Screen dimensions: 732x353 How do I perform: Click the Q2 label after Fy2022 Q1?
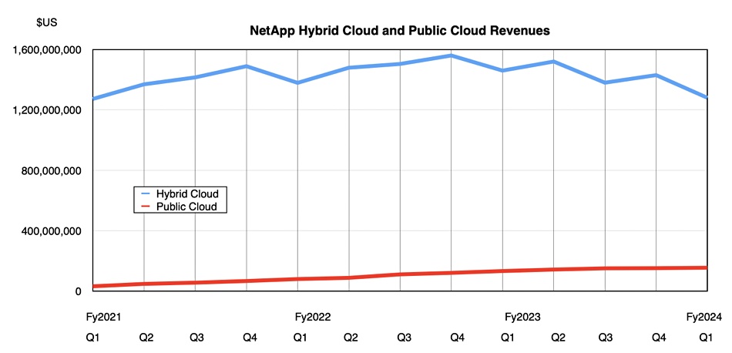pos(351,337)
